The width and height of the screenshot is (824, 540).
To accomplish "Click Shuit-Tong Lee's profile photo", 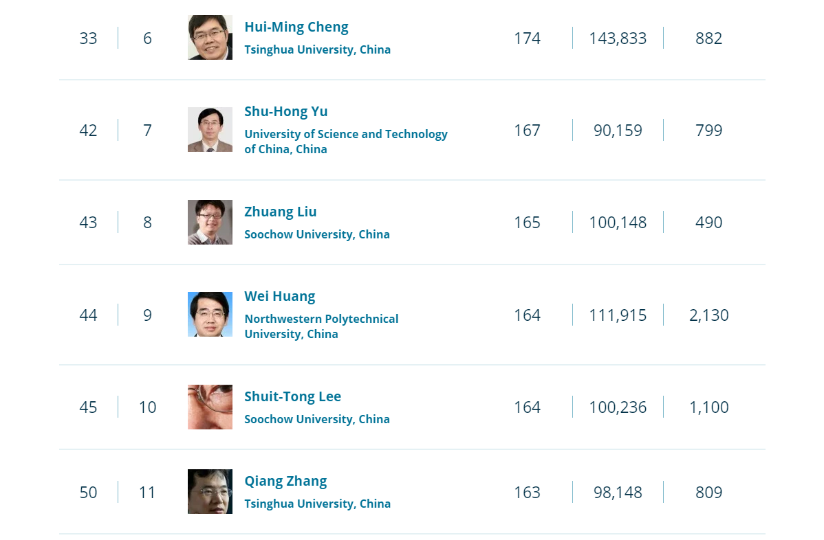I will [x=210, y=407].
